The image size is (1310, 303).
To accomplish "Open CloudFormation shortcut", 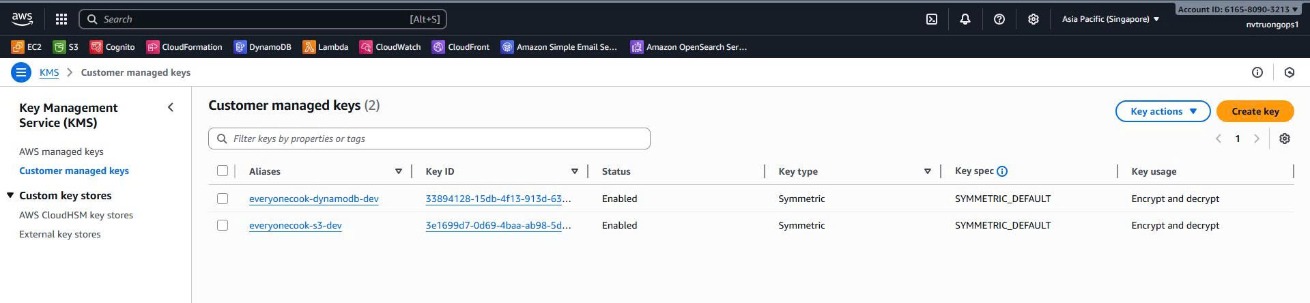I will point(184,47).
